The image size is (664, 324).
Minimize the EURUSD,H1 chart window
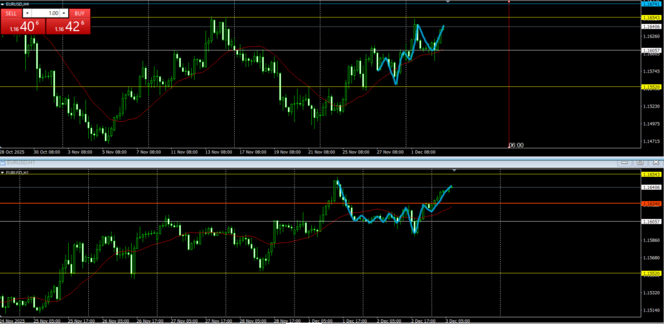click(625, 162)
